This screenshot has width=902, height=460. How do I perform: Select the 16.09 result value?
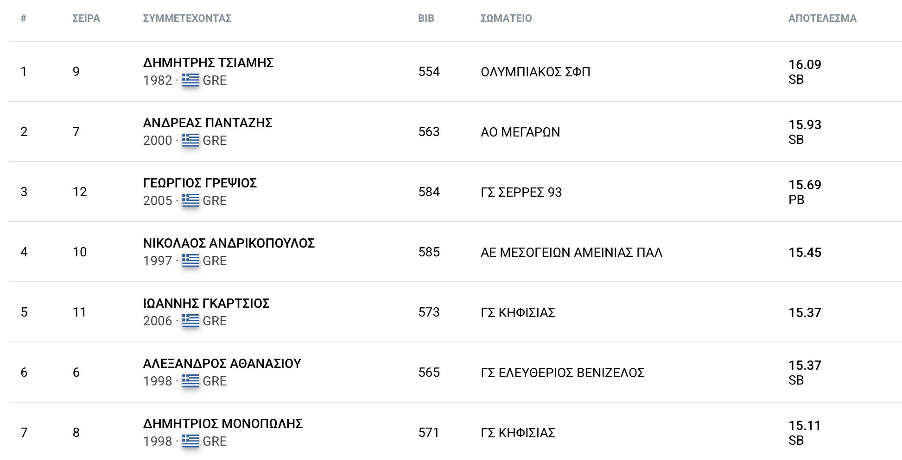point(805,64)
